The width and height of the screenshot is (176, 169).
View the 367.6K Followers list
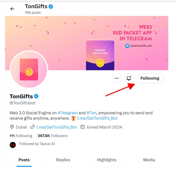point(53,136)
